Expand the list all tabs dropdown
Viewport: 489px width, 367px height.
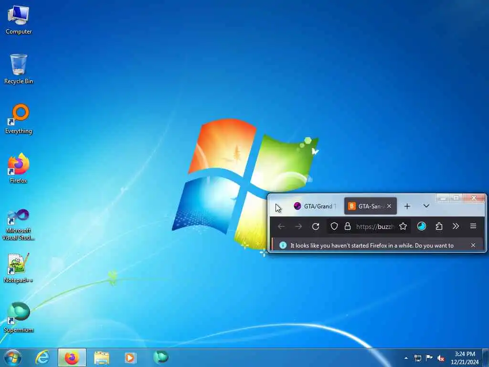pyautogui.click(x=426, y=206)
